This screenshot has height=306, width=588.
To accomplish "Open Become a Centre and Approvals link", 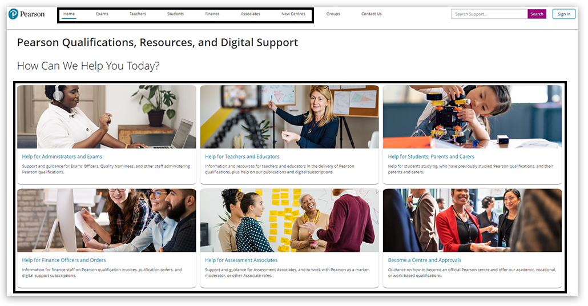I will pos(425,260).
